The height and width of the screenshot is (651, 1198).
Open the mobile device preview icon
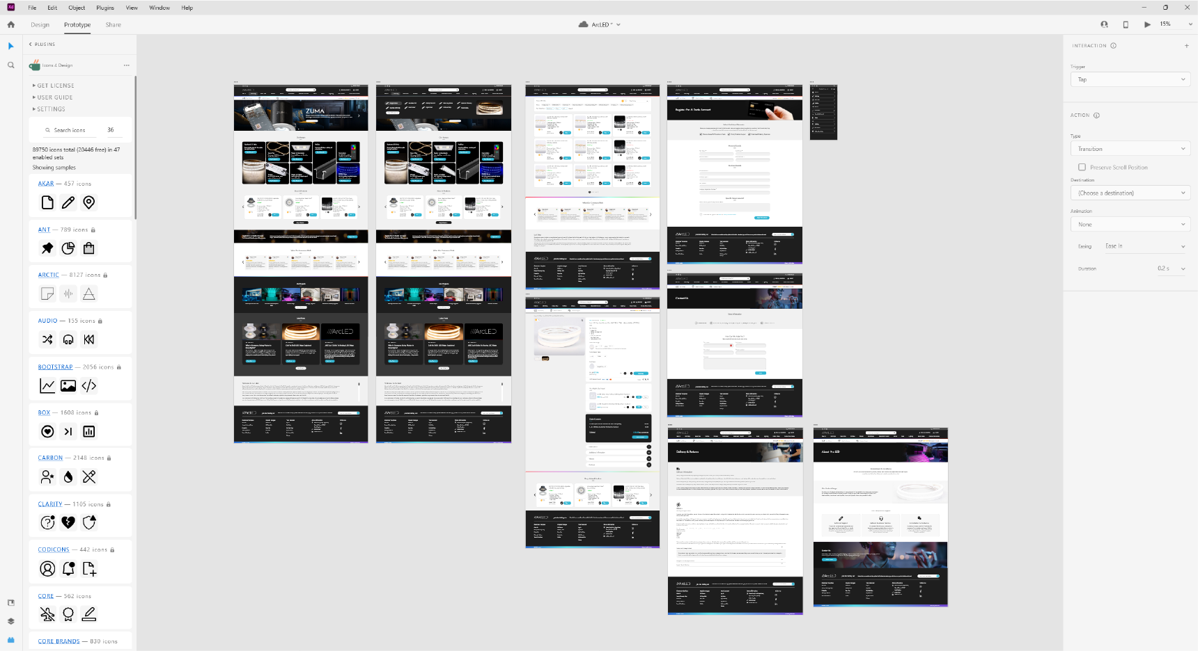click(x=1126, y=24)
